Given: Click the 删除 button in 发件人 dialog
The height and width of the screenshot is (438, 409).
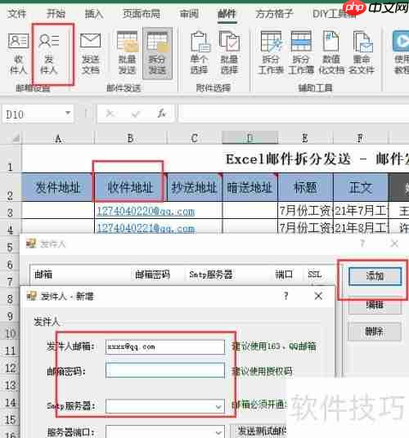Looking at the screenshot, I should pyautogui.click(x=375, y=332).
